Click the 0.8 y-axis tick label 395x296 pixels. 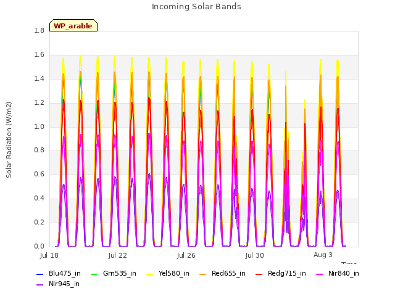pyautogui.click(x=39, y=150)
